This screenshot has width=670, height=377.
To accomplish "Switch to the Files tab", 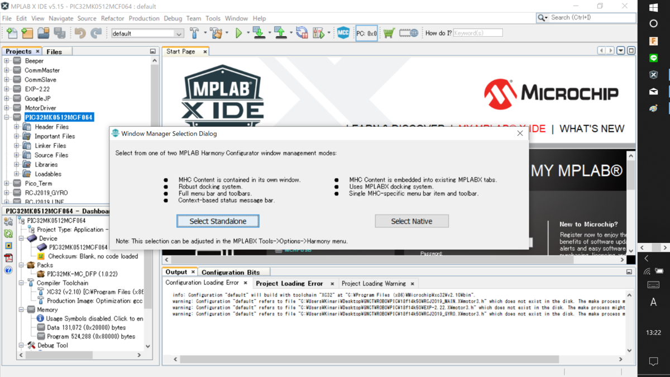I will tap(54, 51).
